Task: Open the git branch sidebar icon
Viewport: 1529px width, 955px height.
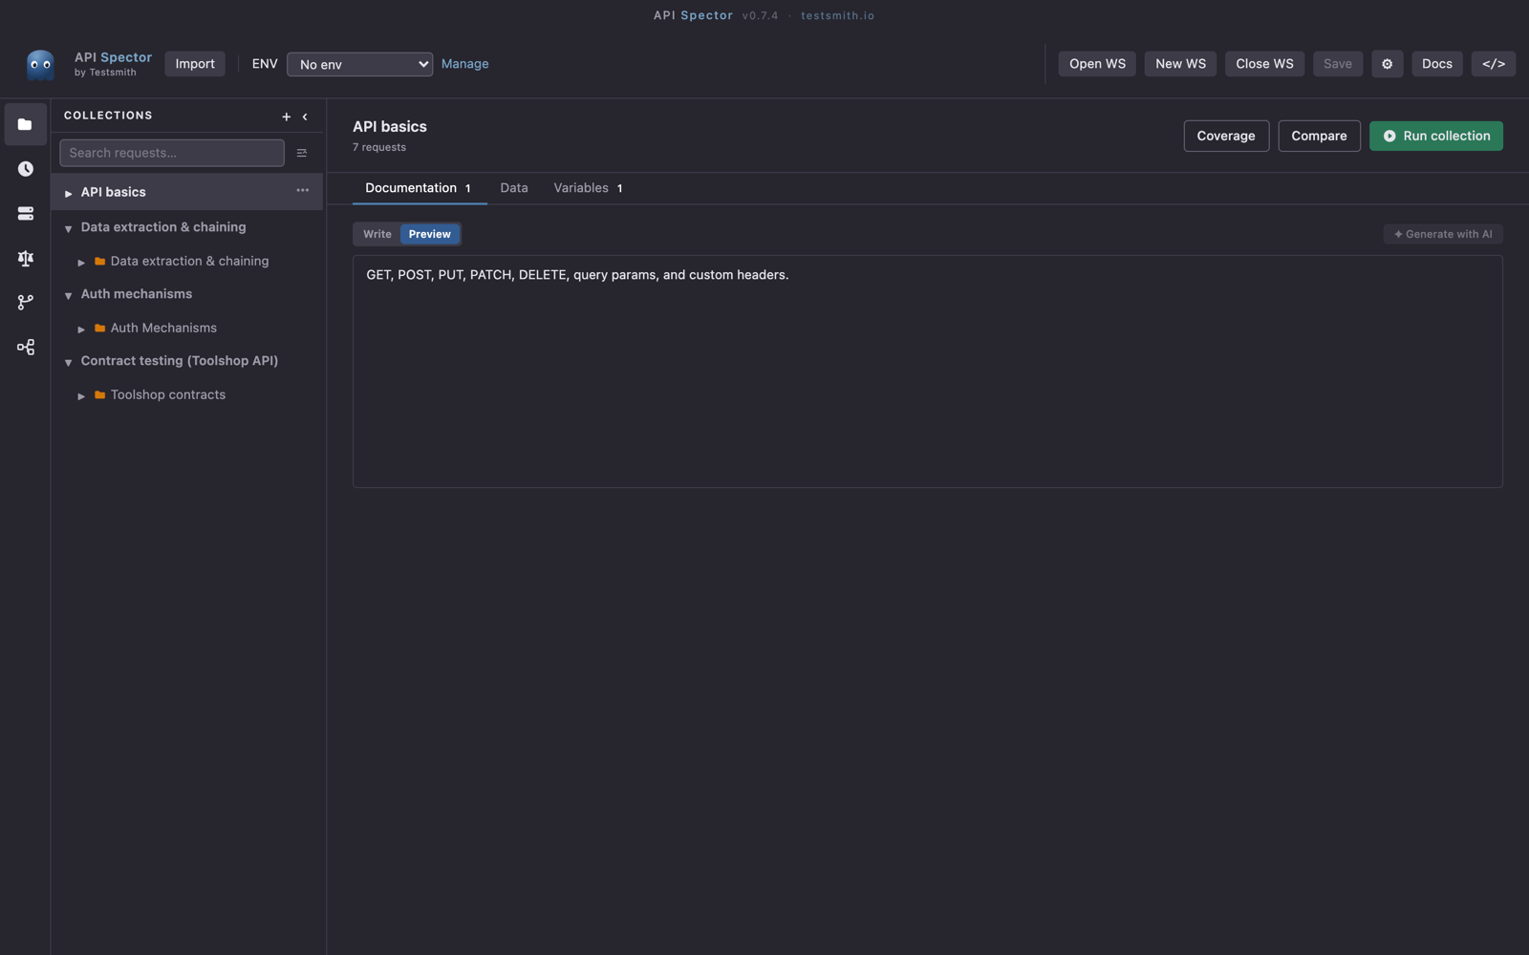Action: click(x=25, y=303)
